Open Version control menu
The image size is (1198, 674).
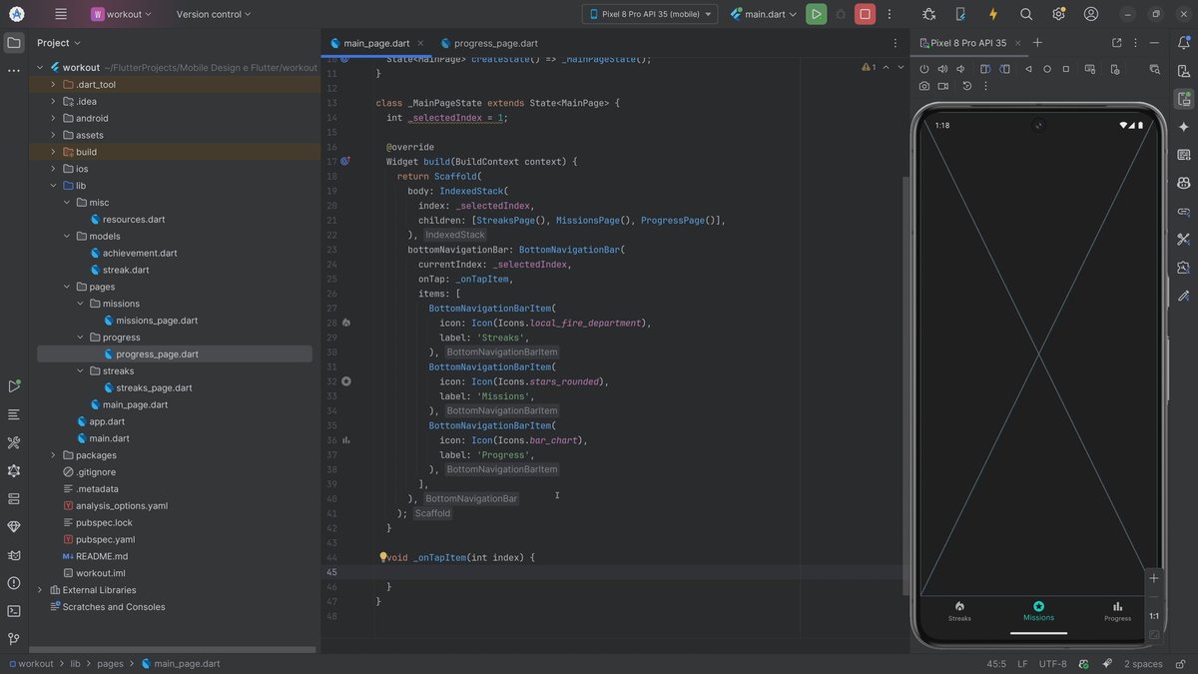tap(214, 14)
